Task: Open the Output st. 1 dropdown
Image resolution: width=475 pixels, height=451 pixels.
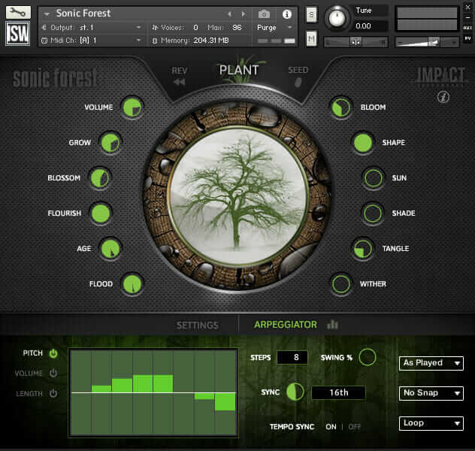Action: [92, 28]
